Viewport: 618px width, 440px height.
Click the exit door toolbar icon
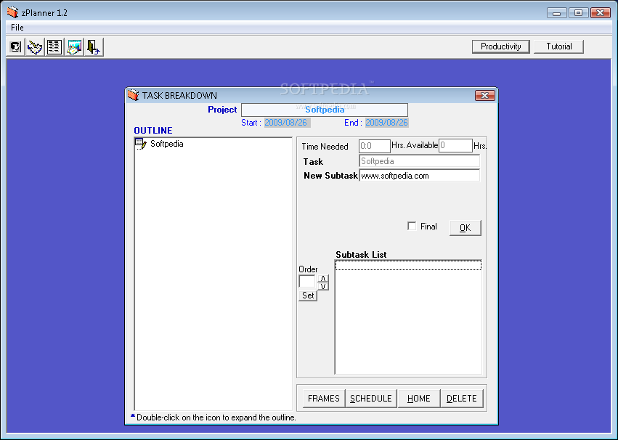click(x=94, y=47)
